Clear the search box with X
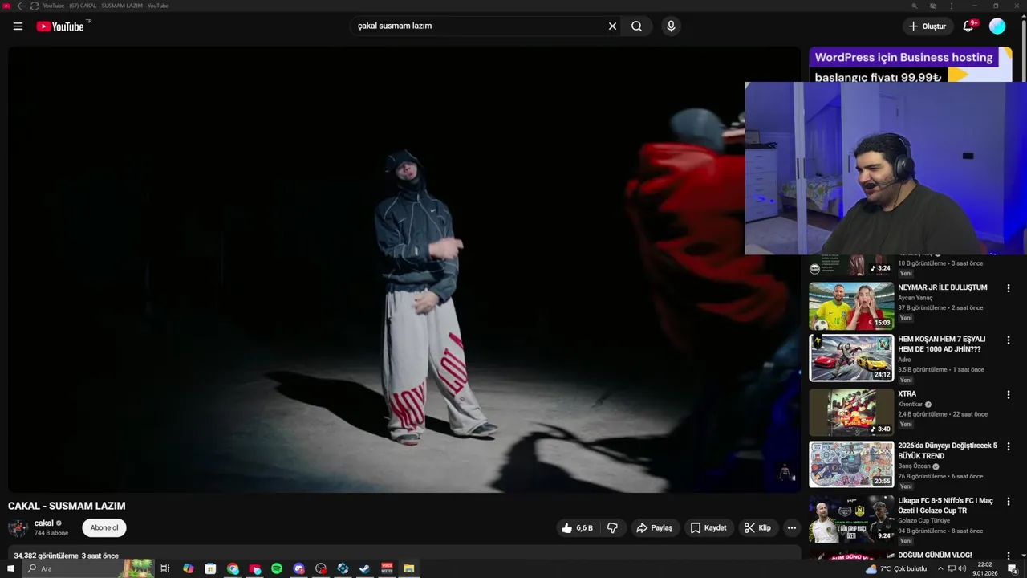This screenshot has height=578, width=1027. click(612, 26)
